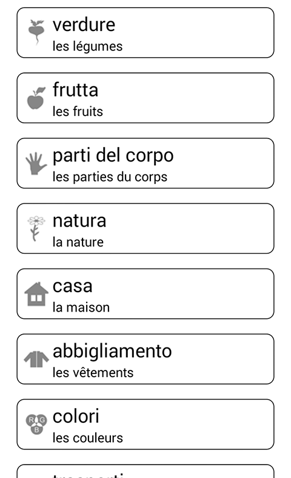
Task: Choose the natura topic
Action: tap(145, 228)
